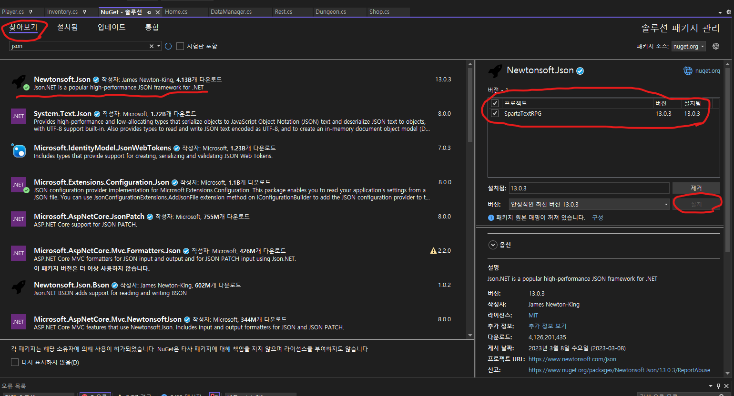
Task: Click the Microsoft.Extensions.Configuration.Json .NET icon
Action: (x=19, y=185)
